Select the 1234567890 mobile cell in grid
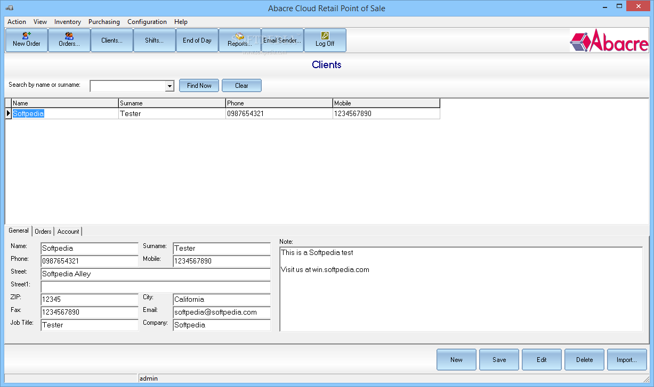Image resolution: width=654 pixels, height=387 pixels. [386, 113]
